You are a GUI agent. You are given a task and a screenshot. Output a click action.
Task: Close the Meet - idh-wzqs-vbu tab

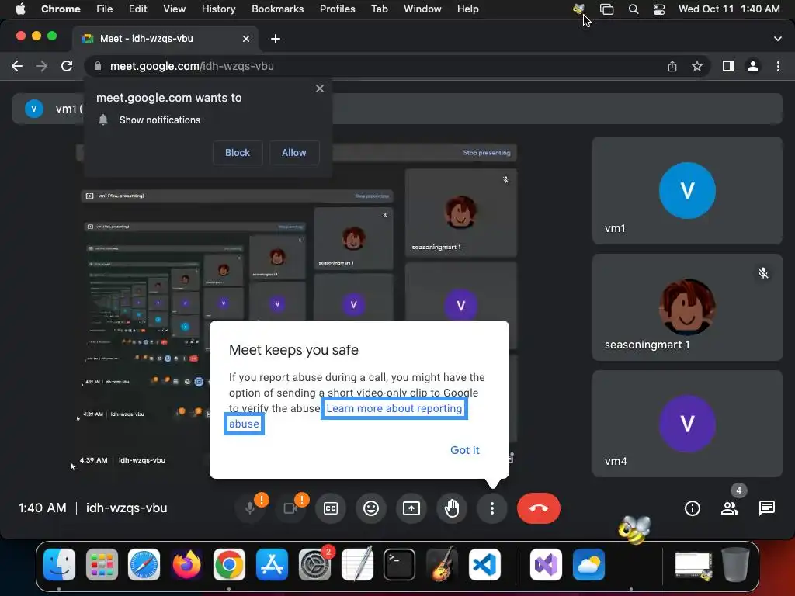pos(246,39)
